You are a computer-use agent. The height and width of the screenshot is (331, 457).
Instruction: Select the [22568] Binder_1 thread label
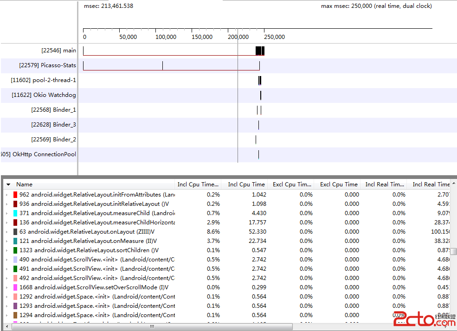(54, 110)
